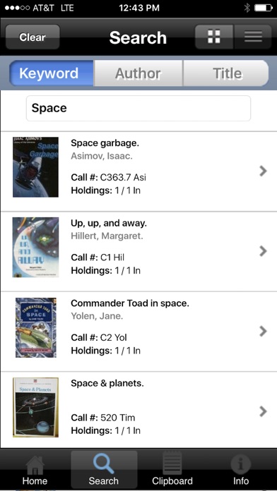
Task: Switch to list view icon
Action: click(253, 37)
